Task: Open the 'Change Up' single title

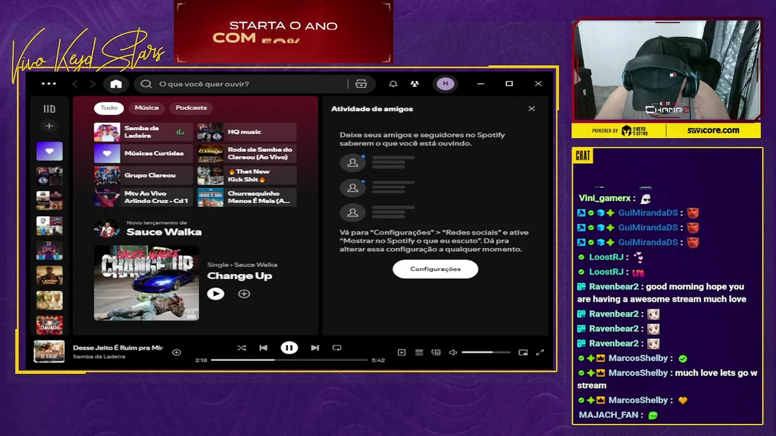Action: (239, 276)
